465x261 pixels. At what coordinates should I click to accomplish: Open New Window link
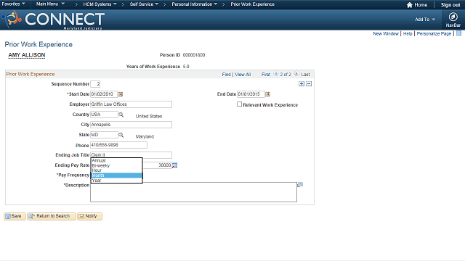pyautogui.click(x=386, y=34)
